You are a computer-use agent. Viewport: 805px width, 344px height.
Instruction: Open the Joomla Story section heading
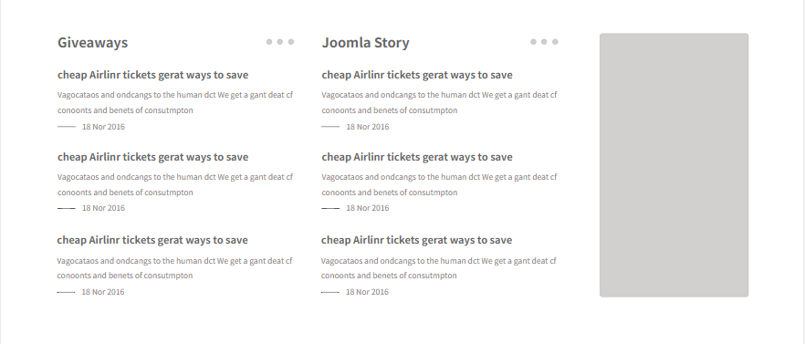click(x=365, y=43)
